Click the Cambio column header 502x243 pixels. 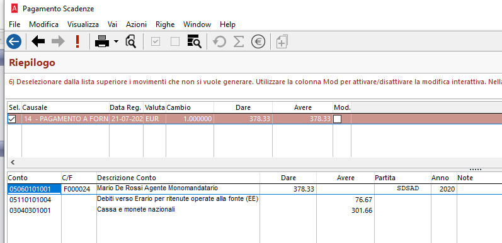coord(190,107)
